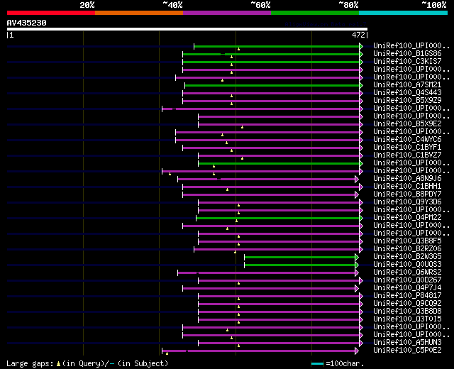Click the yellow gap marker under C5P0E2 bar
Viewport: 454px width, 369px height.
point(167,353)
